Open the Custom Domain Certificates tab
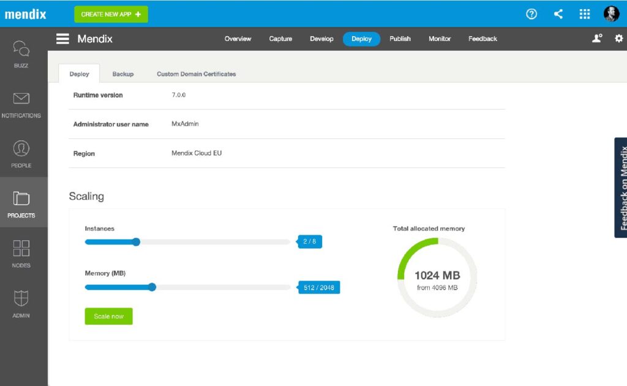 tap(196, 74)
